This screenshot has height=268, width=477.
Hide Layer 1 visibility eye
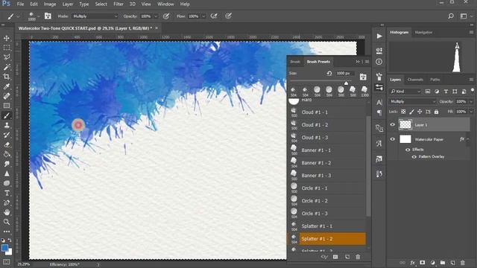tap(393, 124)
